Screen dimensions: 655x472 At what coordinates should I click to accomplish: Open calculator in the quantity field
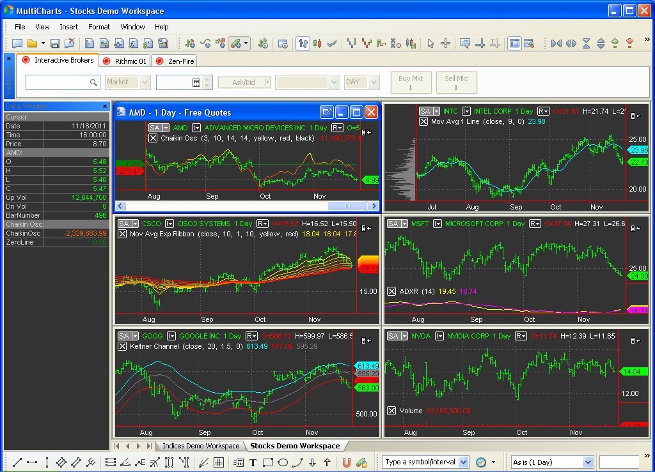tap(196, 82)
